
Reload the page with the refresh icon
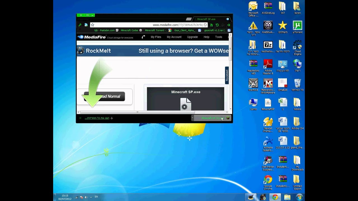coord(217,25)
